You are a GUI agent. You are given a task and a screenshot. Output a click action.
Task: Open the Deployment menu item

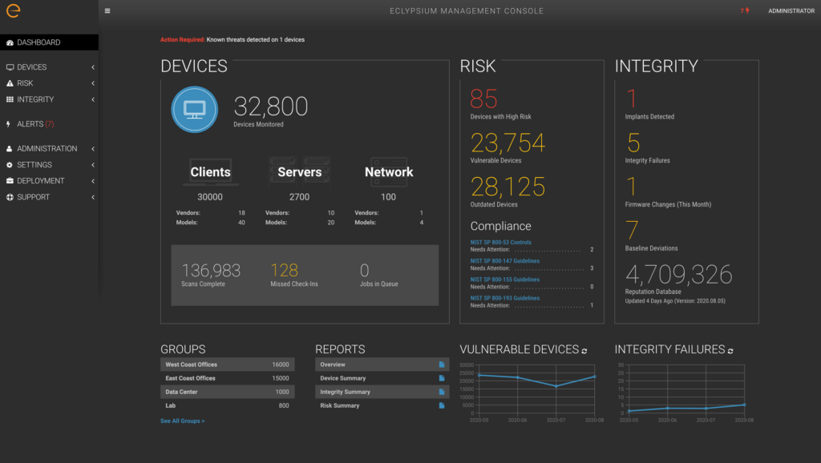coord(49,181)
